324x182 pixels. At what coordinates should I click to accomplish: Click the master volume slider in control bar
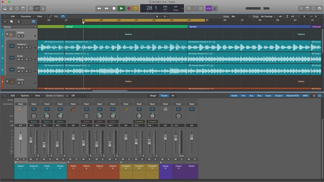pos(262,8)
